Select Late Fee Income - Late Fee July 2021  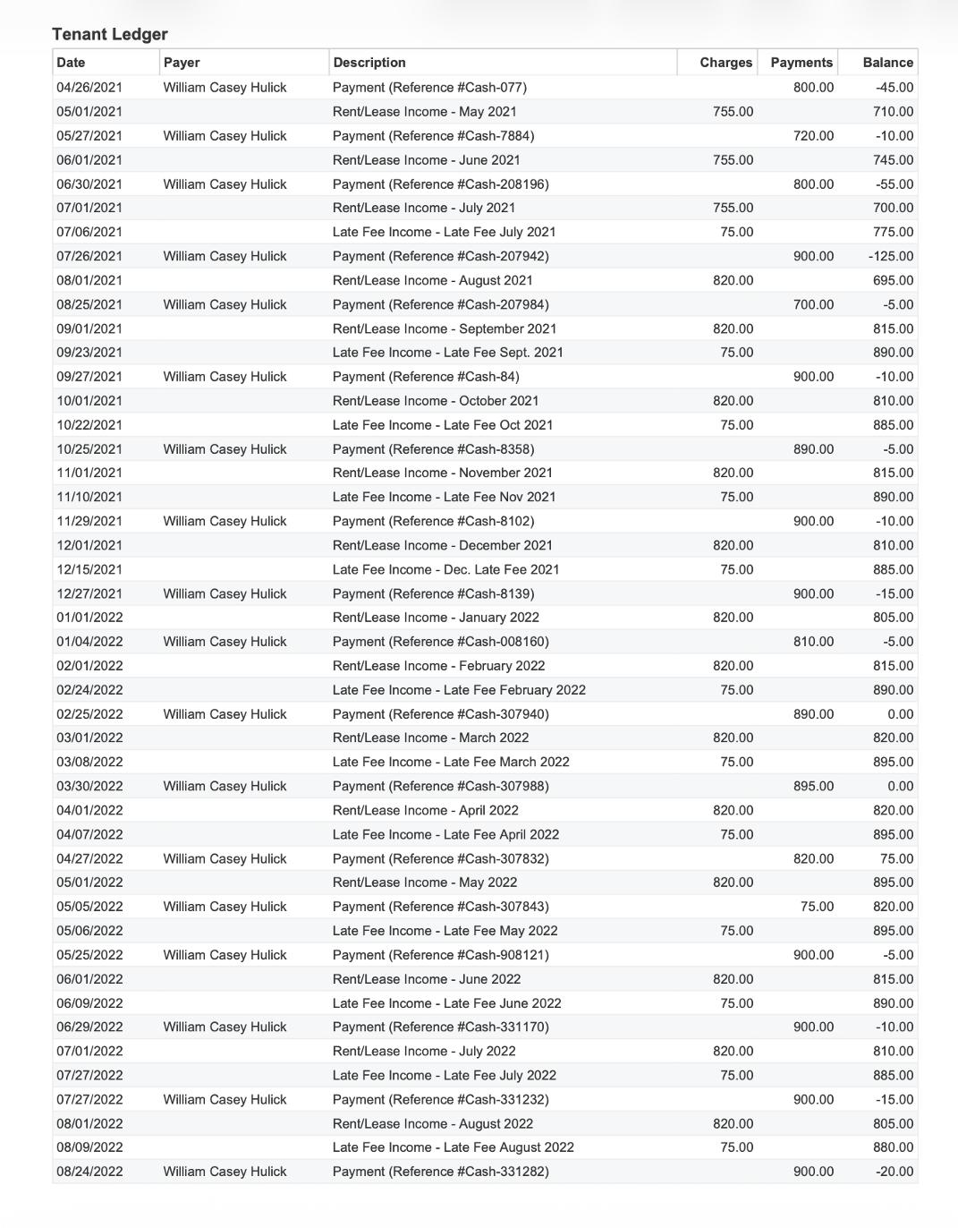coord(444,232)
